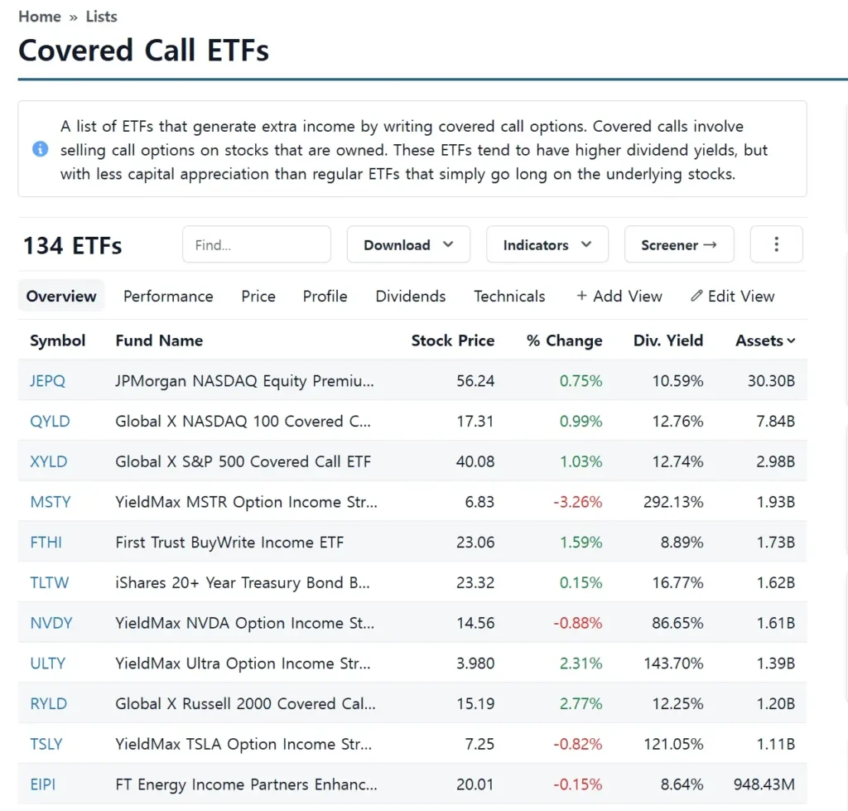Viewport: 848px width, 811px height.
Task: Open the Lists breadcrumb link
Action: click(x=101, y=17)
